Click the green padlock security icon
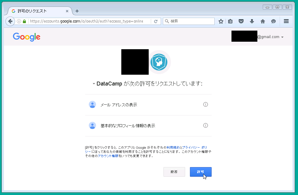 [24, 21]
